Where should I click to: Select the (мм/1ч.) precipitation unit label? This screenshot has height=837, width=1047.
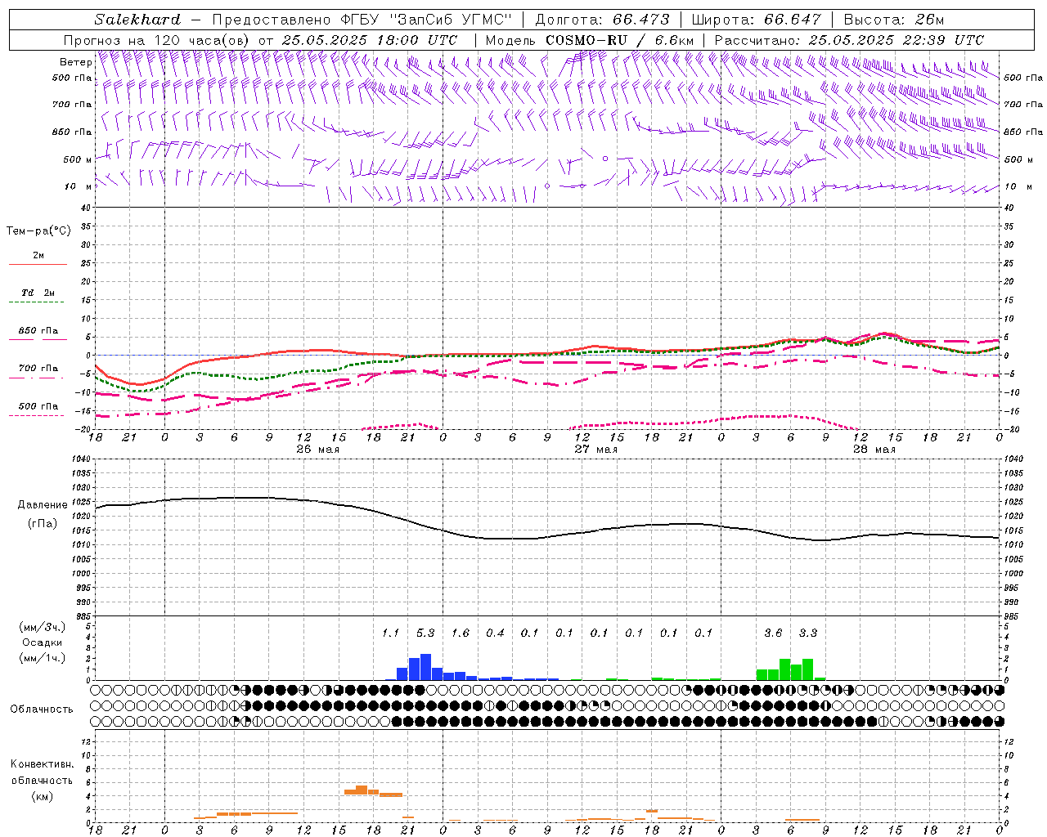coord(42,658)
